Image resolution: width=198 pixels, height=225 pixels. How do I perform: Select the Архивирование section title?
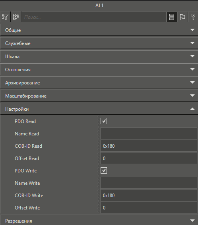[x=23, y=83]
